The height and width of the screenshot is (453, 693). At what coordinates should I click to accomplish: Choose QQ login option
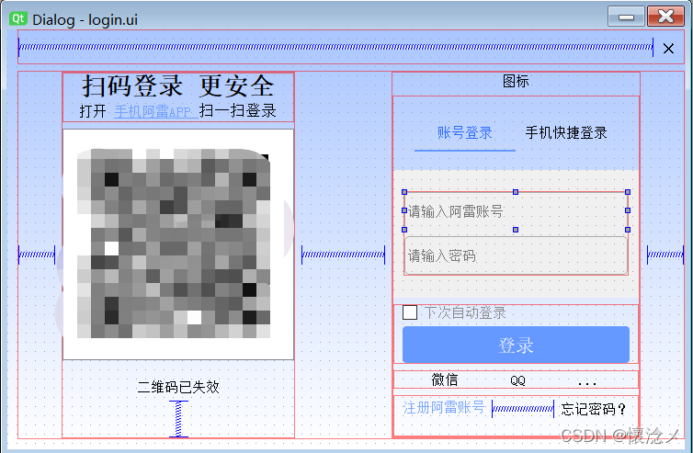pyautogui.click(x=517, y=380)
